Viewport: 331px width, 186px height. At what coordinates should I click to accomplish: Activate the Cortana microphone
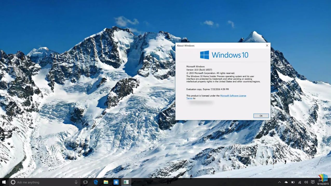coord(76,182)
